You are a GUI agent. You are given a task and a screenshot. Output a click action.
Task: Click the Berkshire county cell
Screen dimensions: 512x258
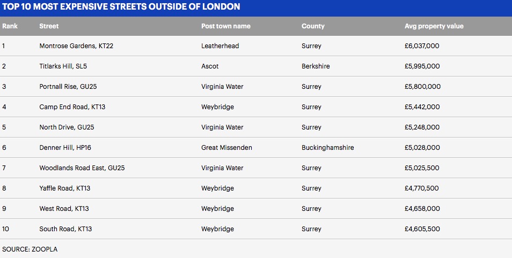316,66
